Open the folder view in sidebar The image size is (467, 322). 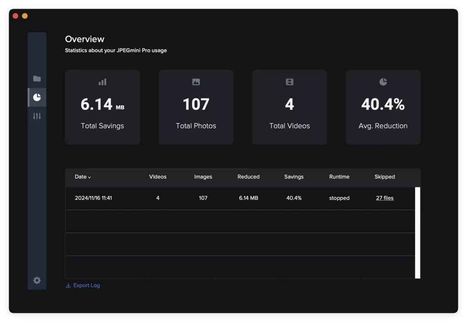(37, 78)
